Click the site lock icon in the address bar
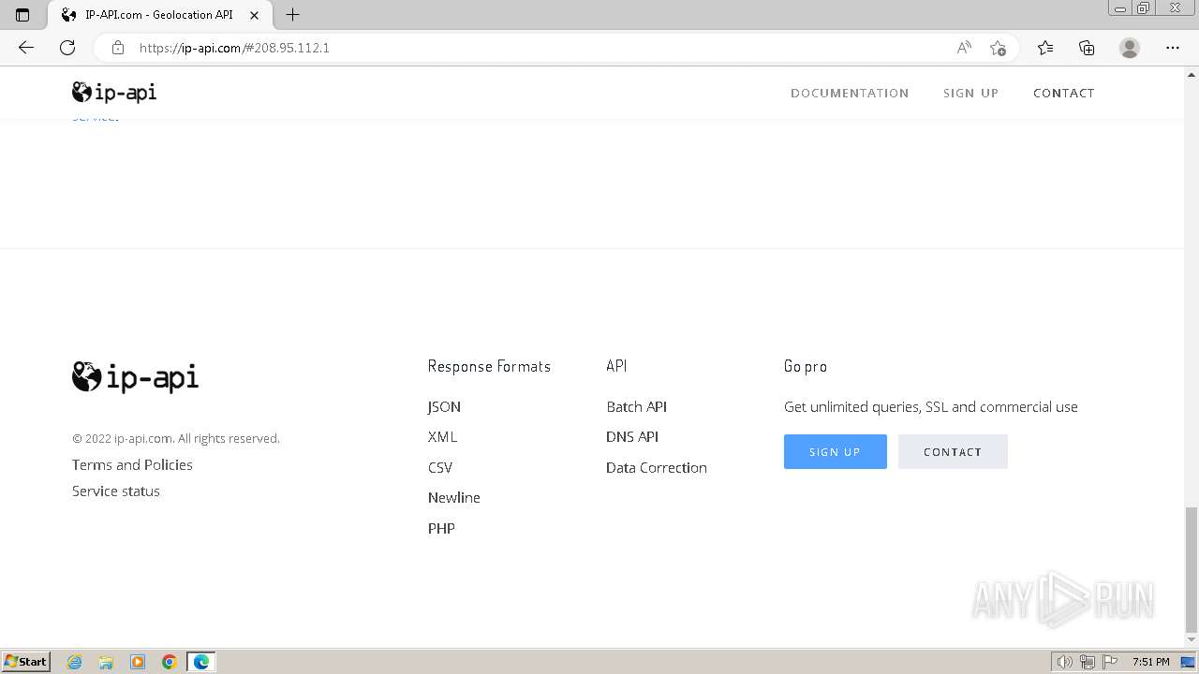 (118, 48)
